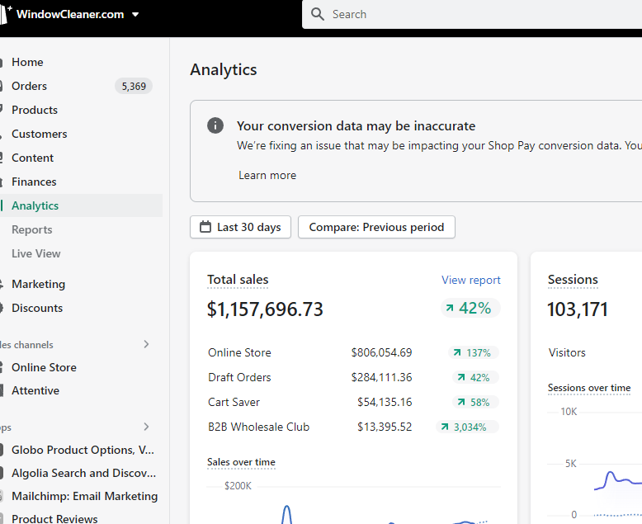
Task: Open the WindowCleaner.com store switcher dropdown
Action: click(x=78, y=14)
